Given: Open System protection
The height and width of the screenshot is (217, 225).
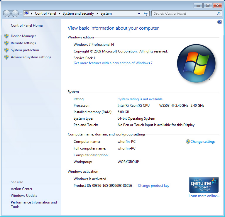Looking at the screenshot, I should coord(25,50).
